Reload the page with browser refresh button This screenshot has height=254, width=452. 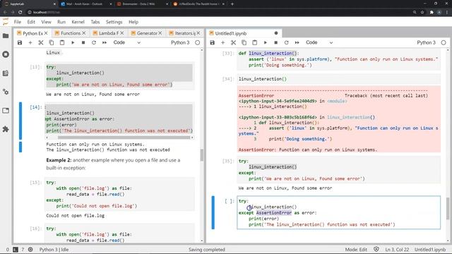pyautogui.click(x=20, y=13)
